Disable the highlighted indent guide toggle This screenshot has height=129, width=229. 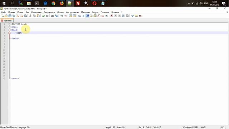(x=87, y=16)
